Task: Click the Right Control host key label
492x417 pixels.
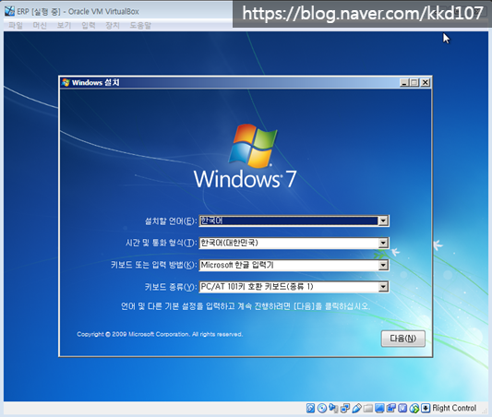Action: pos(454,408)
